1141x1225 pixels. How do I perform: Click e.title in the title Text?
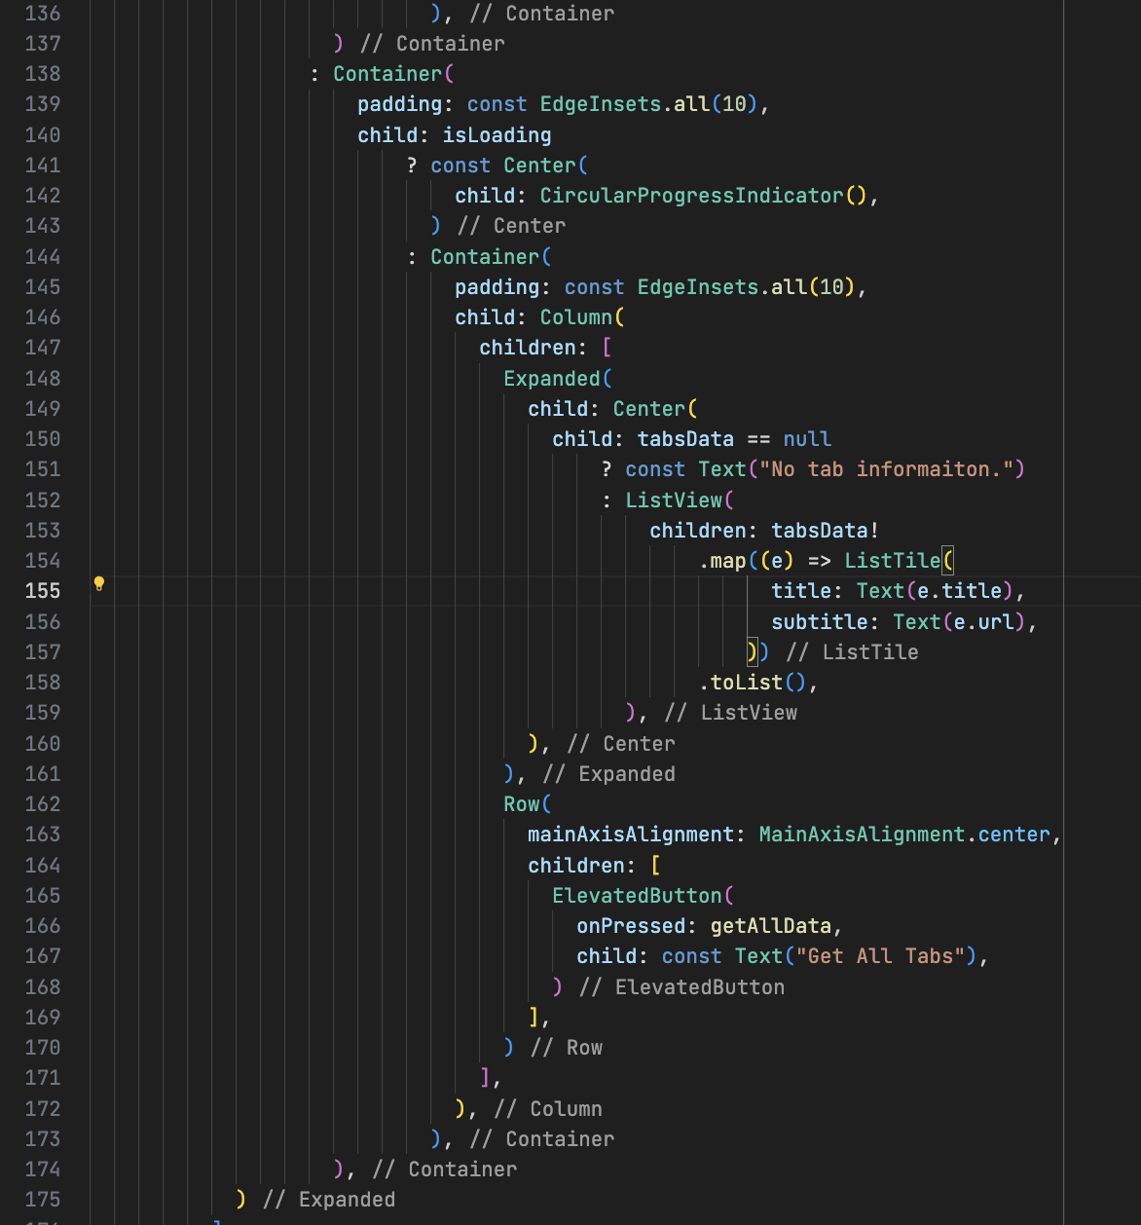[x=959, y=591]
